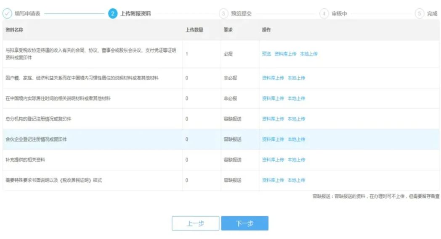Viewport: 441px width, 239px height.
Task: Select 本地上传 for 《税收居民证明》样式 row
Action: [x=296, y=180]
